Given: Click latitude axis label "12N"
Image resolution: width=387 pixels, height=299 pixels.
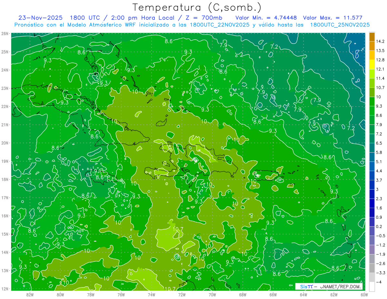Looking at the screenshot, I should pyautogui.click(x=5, y=289).
